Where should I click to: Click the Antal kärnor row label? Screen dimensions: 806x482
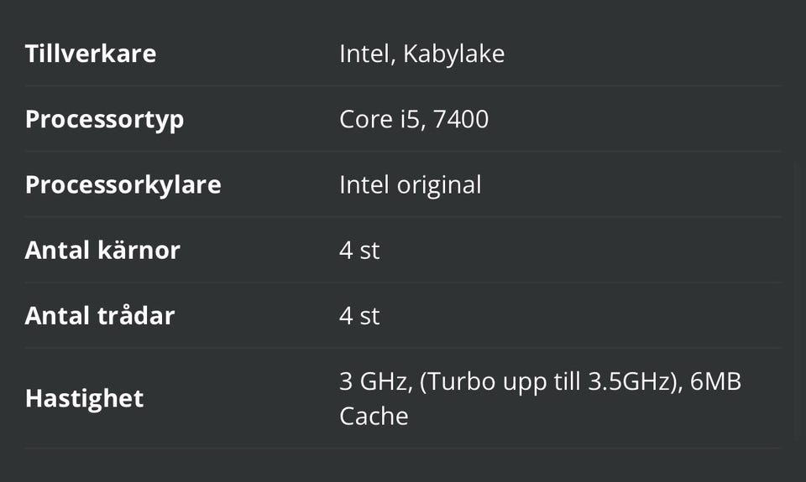click(x=102, y=250)
